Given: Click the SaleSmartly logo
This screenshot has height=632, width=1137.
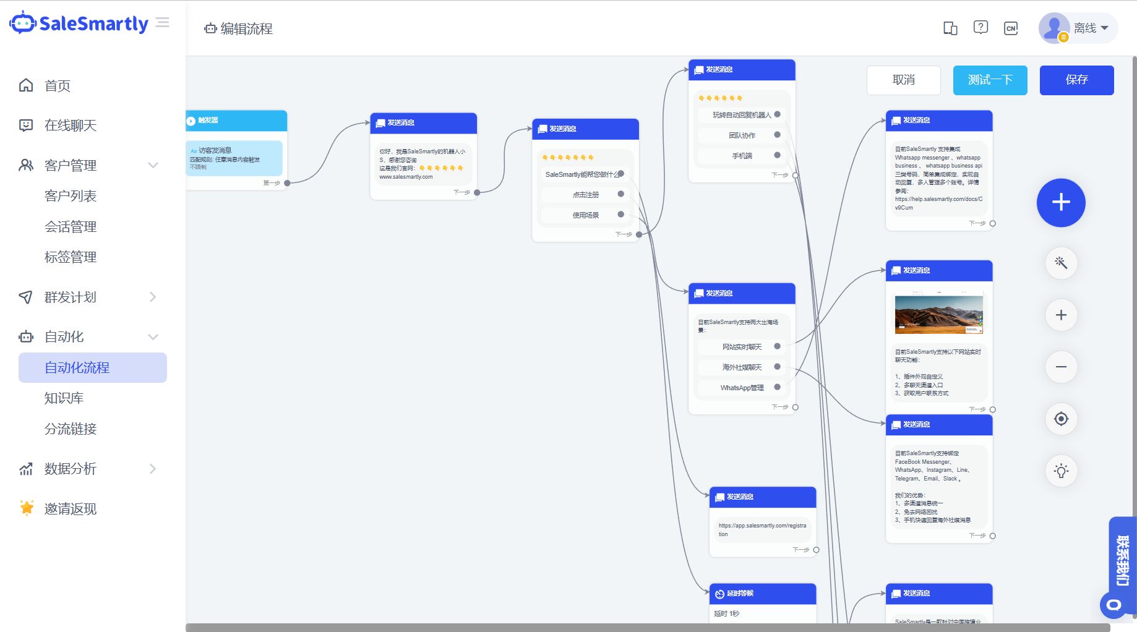Looking at the screenshot, I should pyautogui.click(x=79, y=23).
